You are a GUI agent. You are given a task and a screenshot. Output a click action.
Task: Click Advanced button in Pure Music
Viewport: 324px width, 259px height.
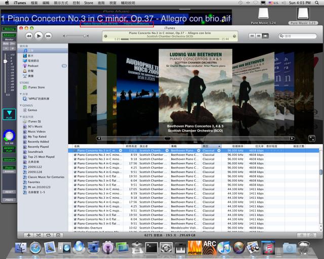click(9, 35)
